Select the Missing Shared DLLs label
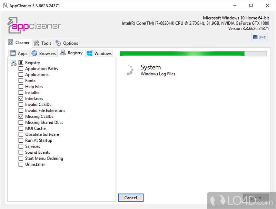Screen dimensions: 276x209 44,122
